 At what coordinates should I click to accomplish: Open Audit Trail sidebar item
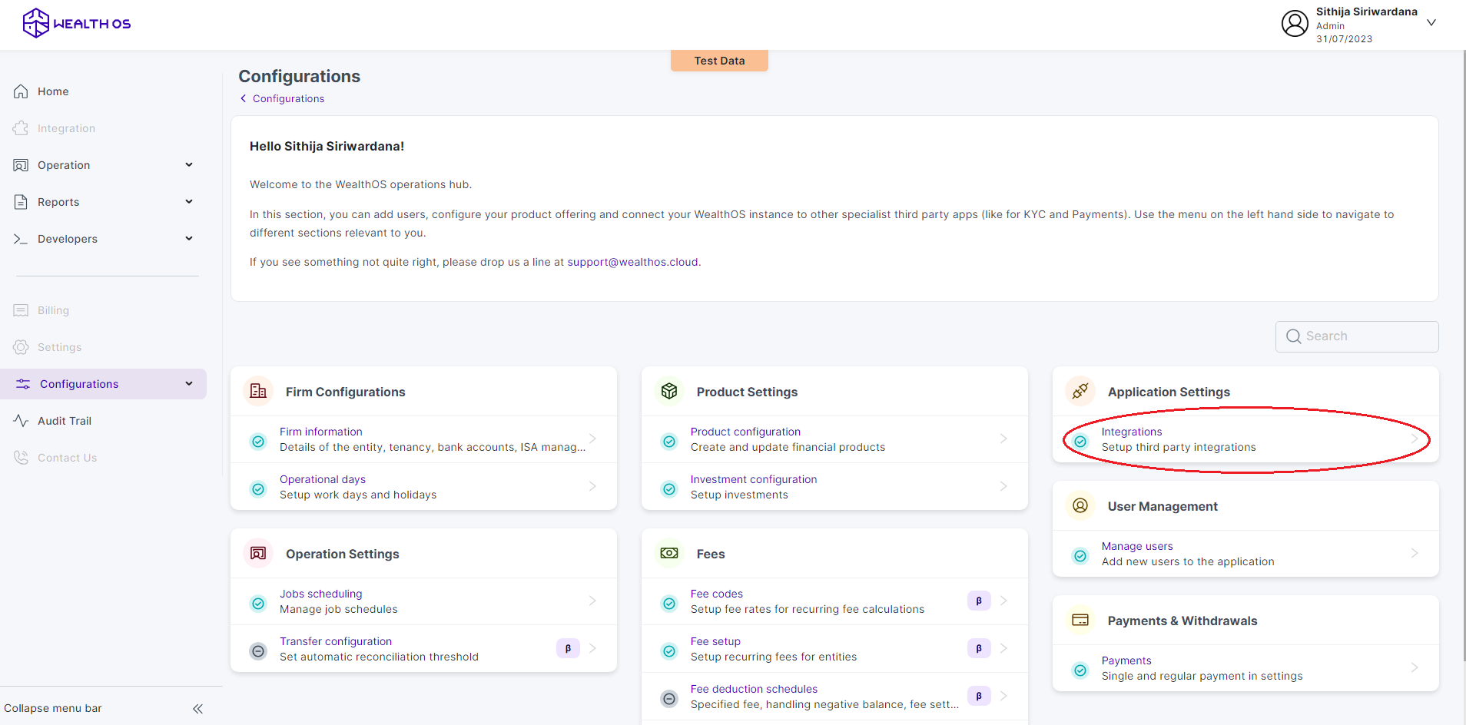(65, 421)
